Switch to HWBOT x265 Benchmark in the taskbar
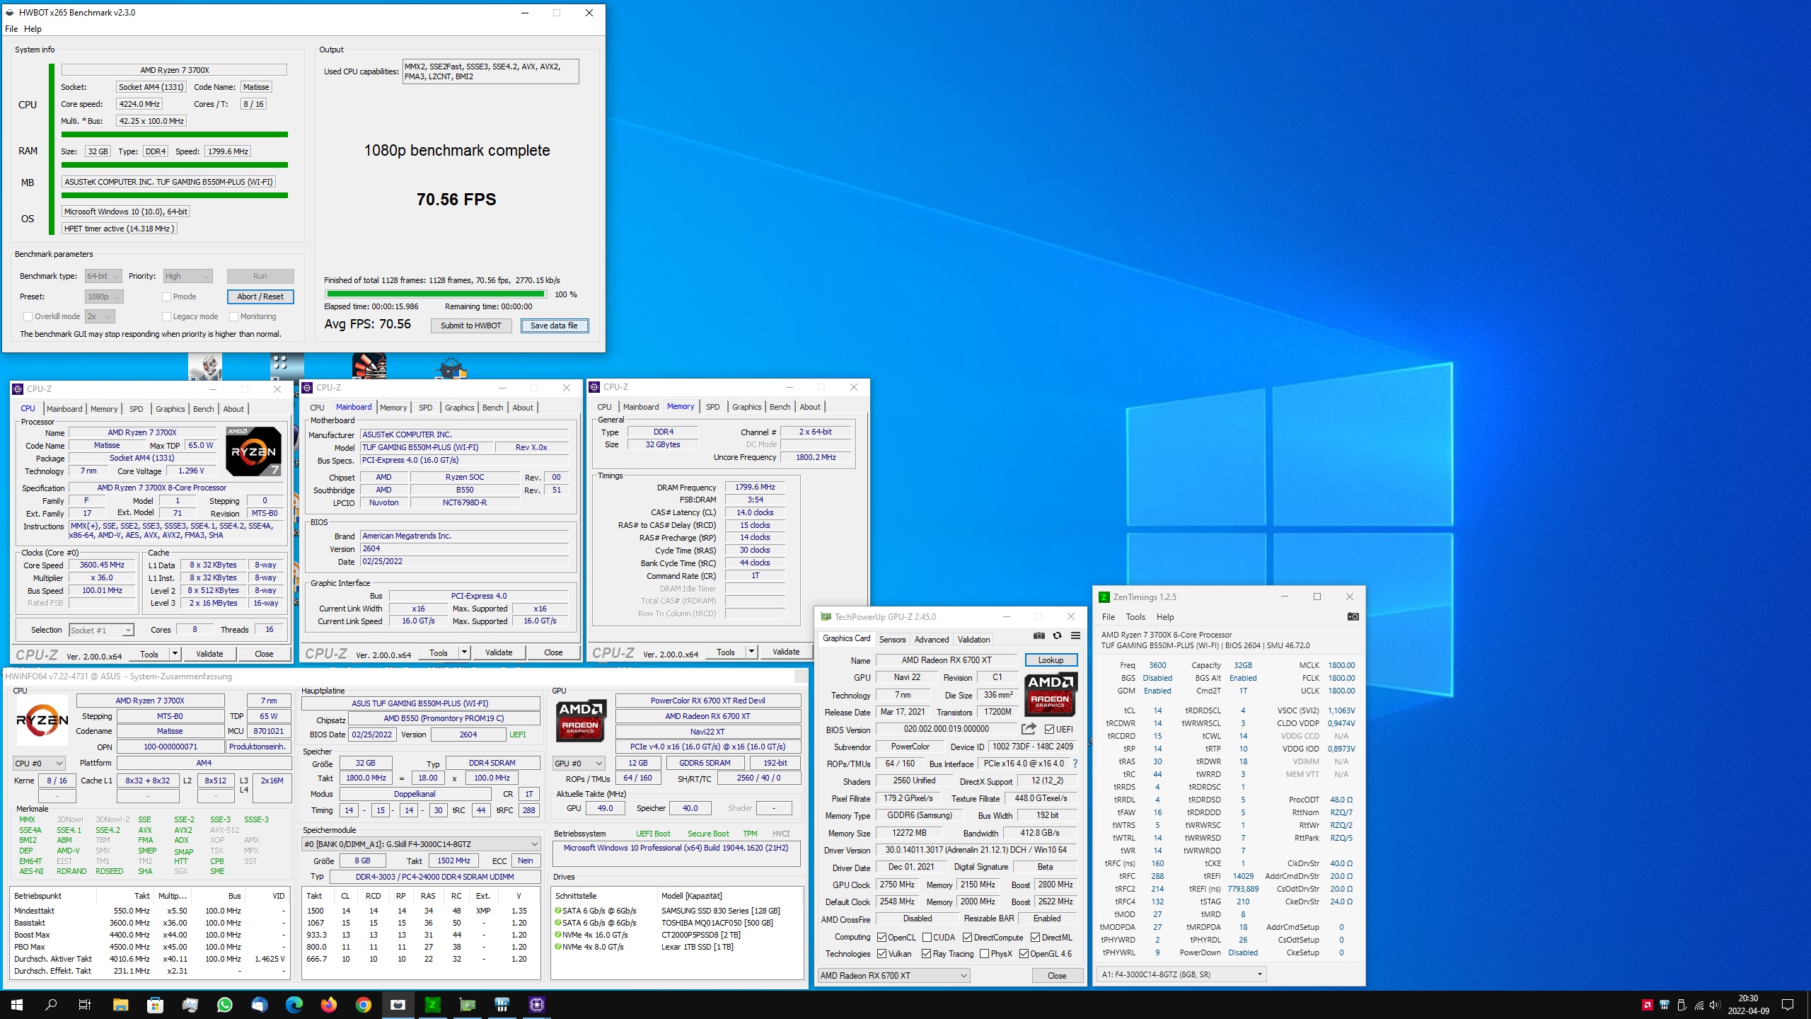The image size is (1811, 1019). point(398,1005)
